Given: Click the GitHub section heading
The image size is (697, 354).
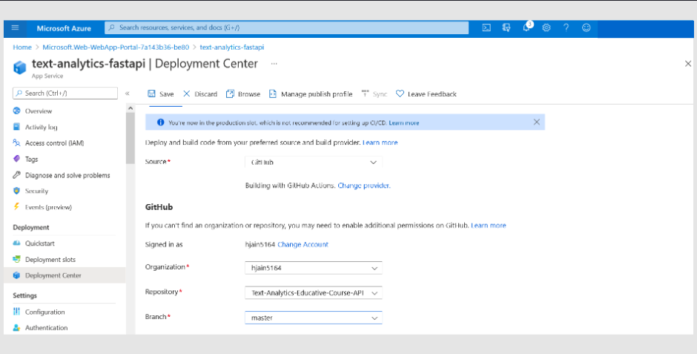Looking at the screenshot, I should pyautogui.click(x=159, y=207).
